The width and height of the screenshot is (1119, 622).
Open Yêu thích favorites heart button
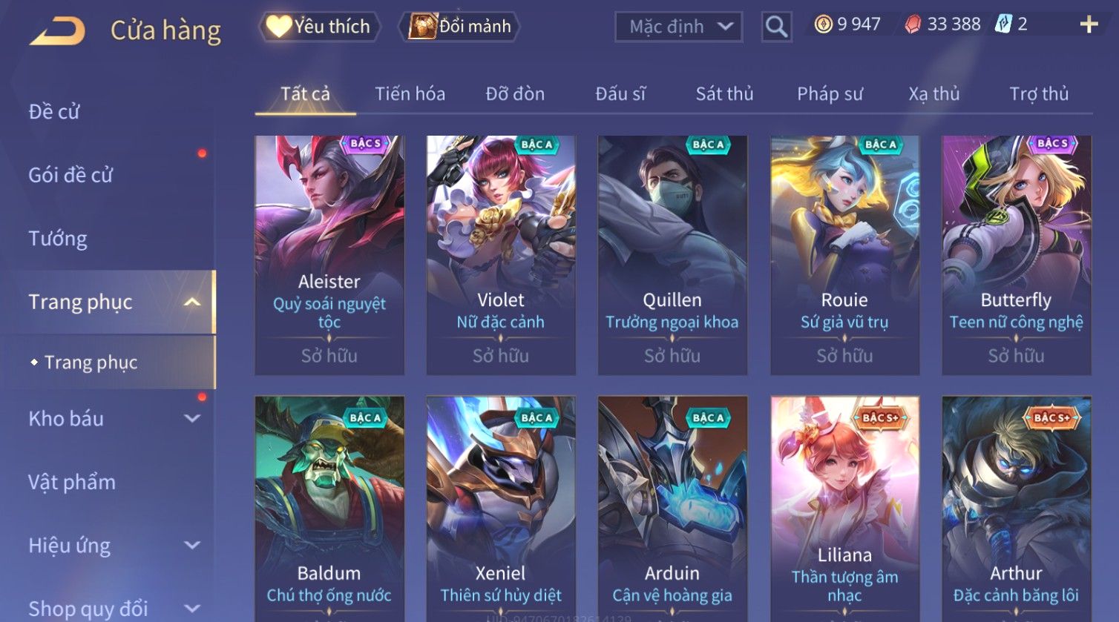pos(319,27)
